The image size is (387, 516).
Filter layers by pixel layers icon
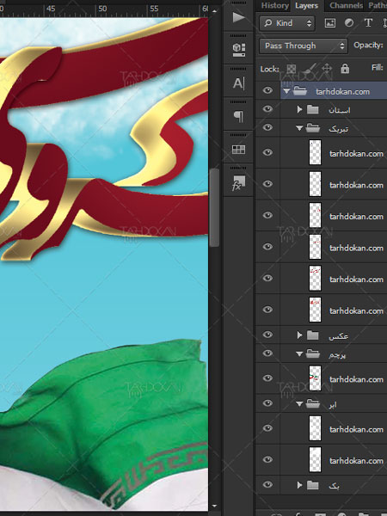[329, 22]
